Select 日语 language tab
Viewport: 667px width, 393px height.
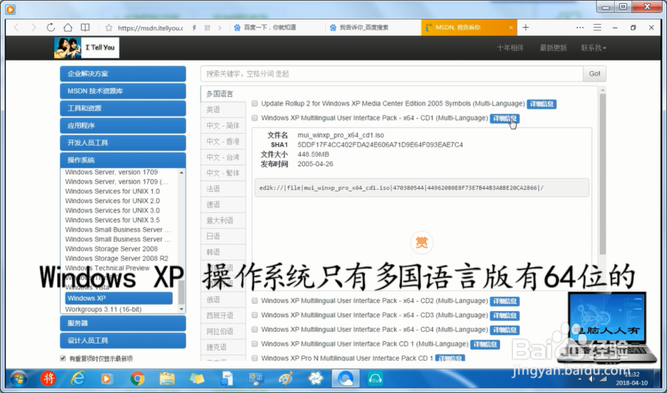click(223, 236)
